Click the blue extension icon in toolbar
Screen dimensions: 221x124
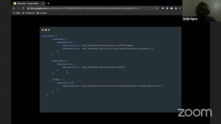167,8
